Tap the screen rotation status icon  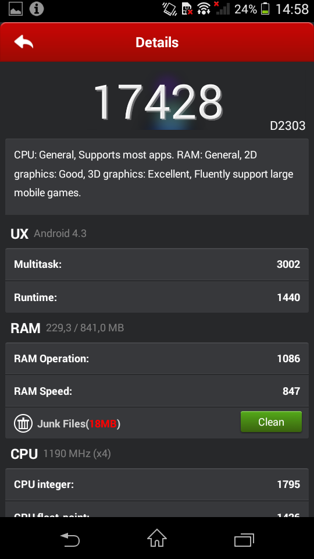click(x=170, y=9)
